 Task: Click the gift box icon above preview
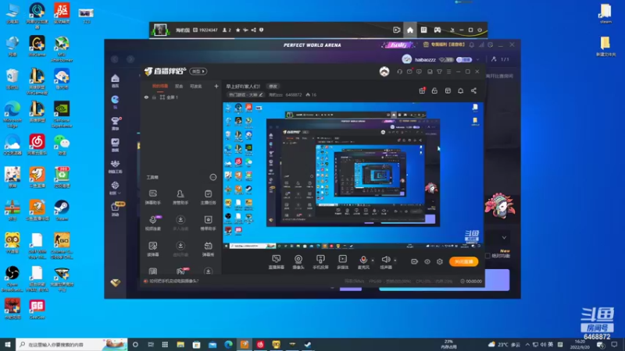[x=422, y=90]
